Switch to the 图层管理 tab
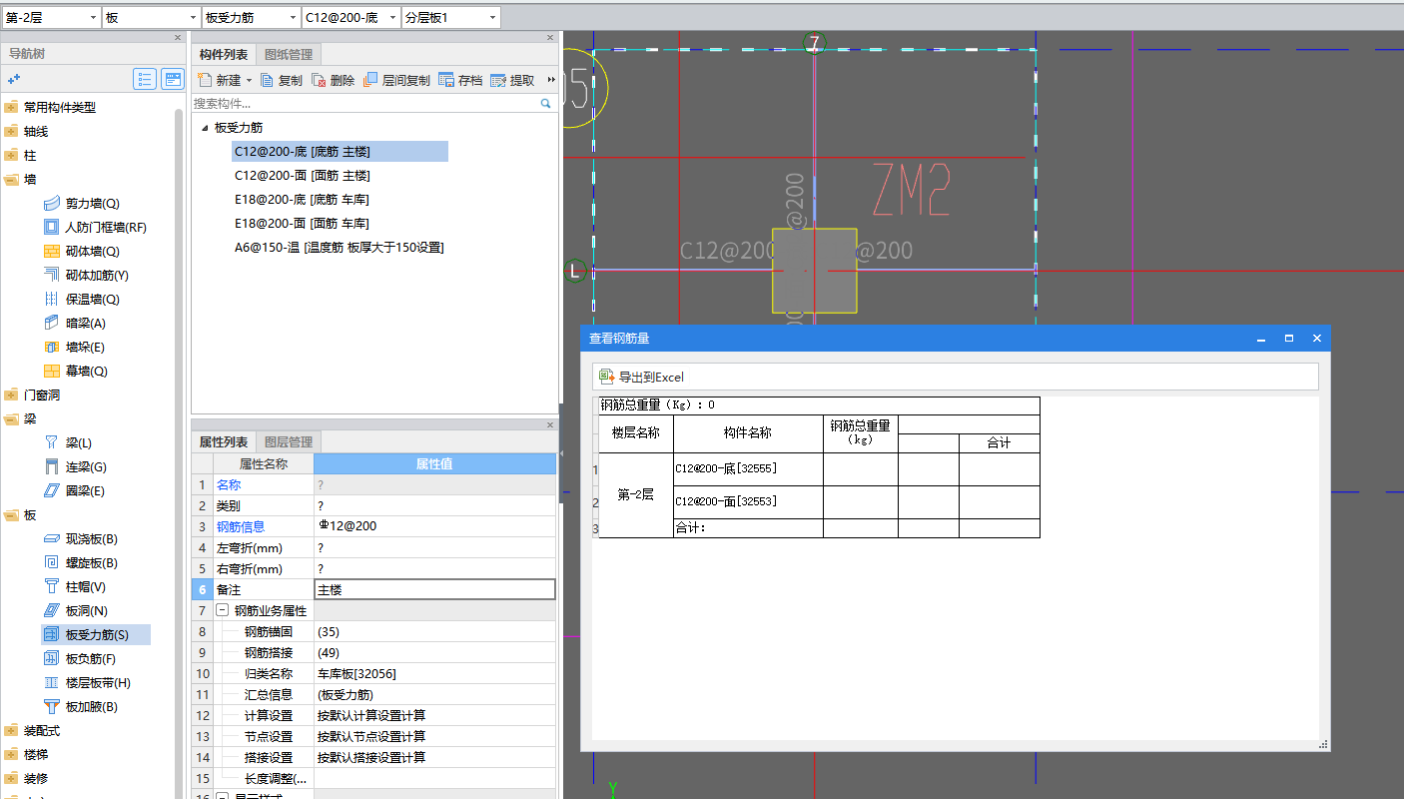Screen dimensions: 1404x799 tap(288, 441)
